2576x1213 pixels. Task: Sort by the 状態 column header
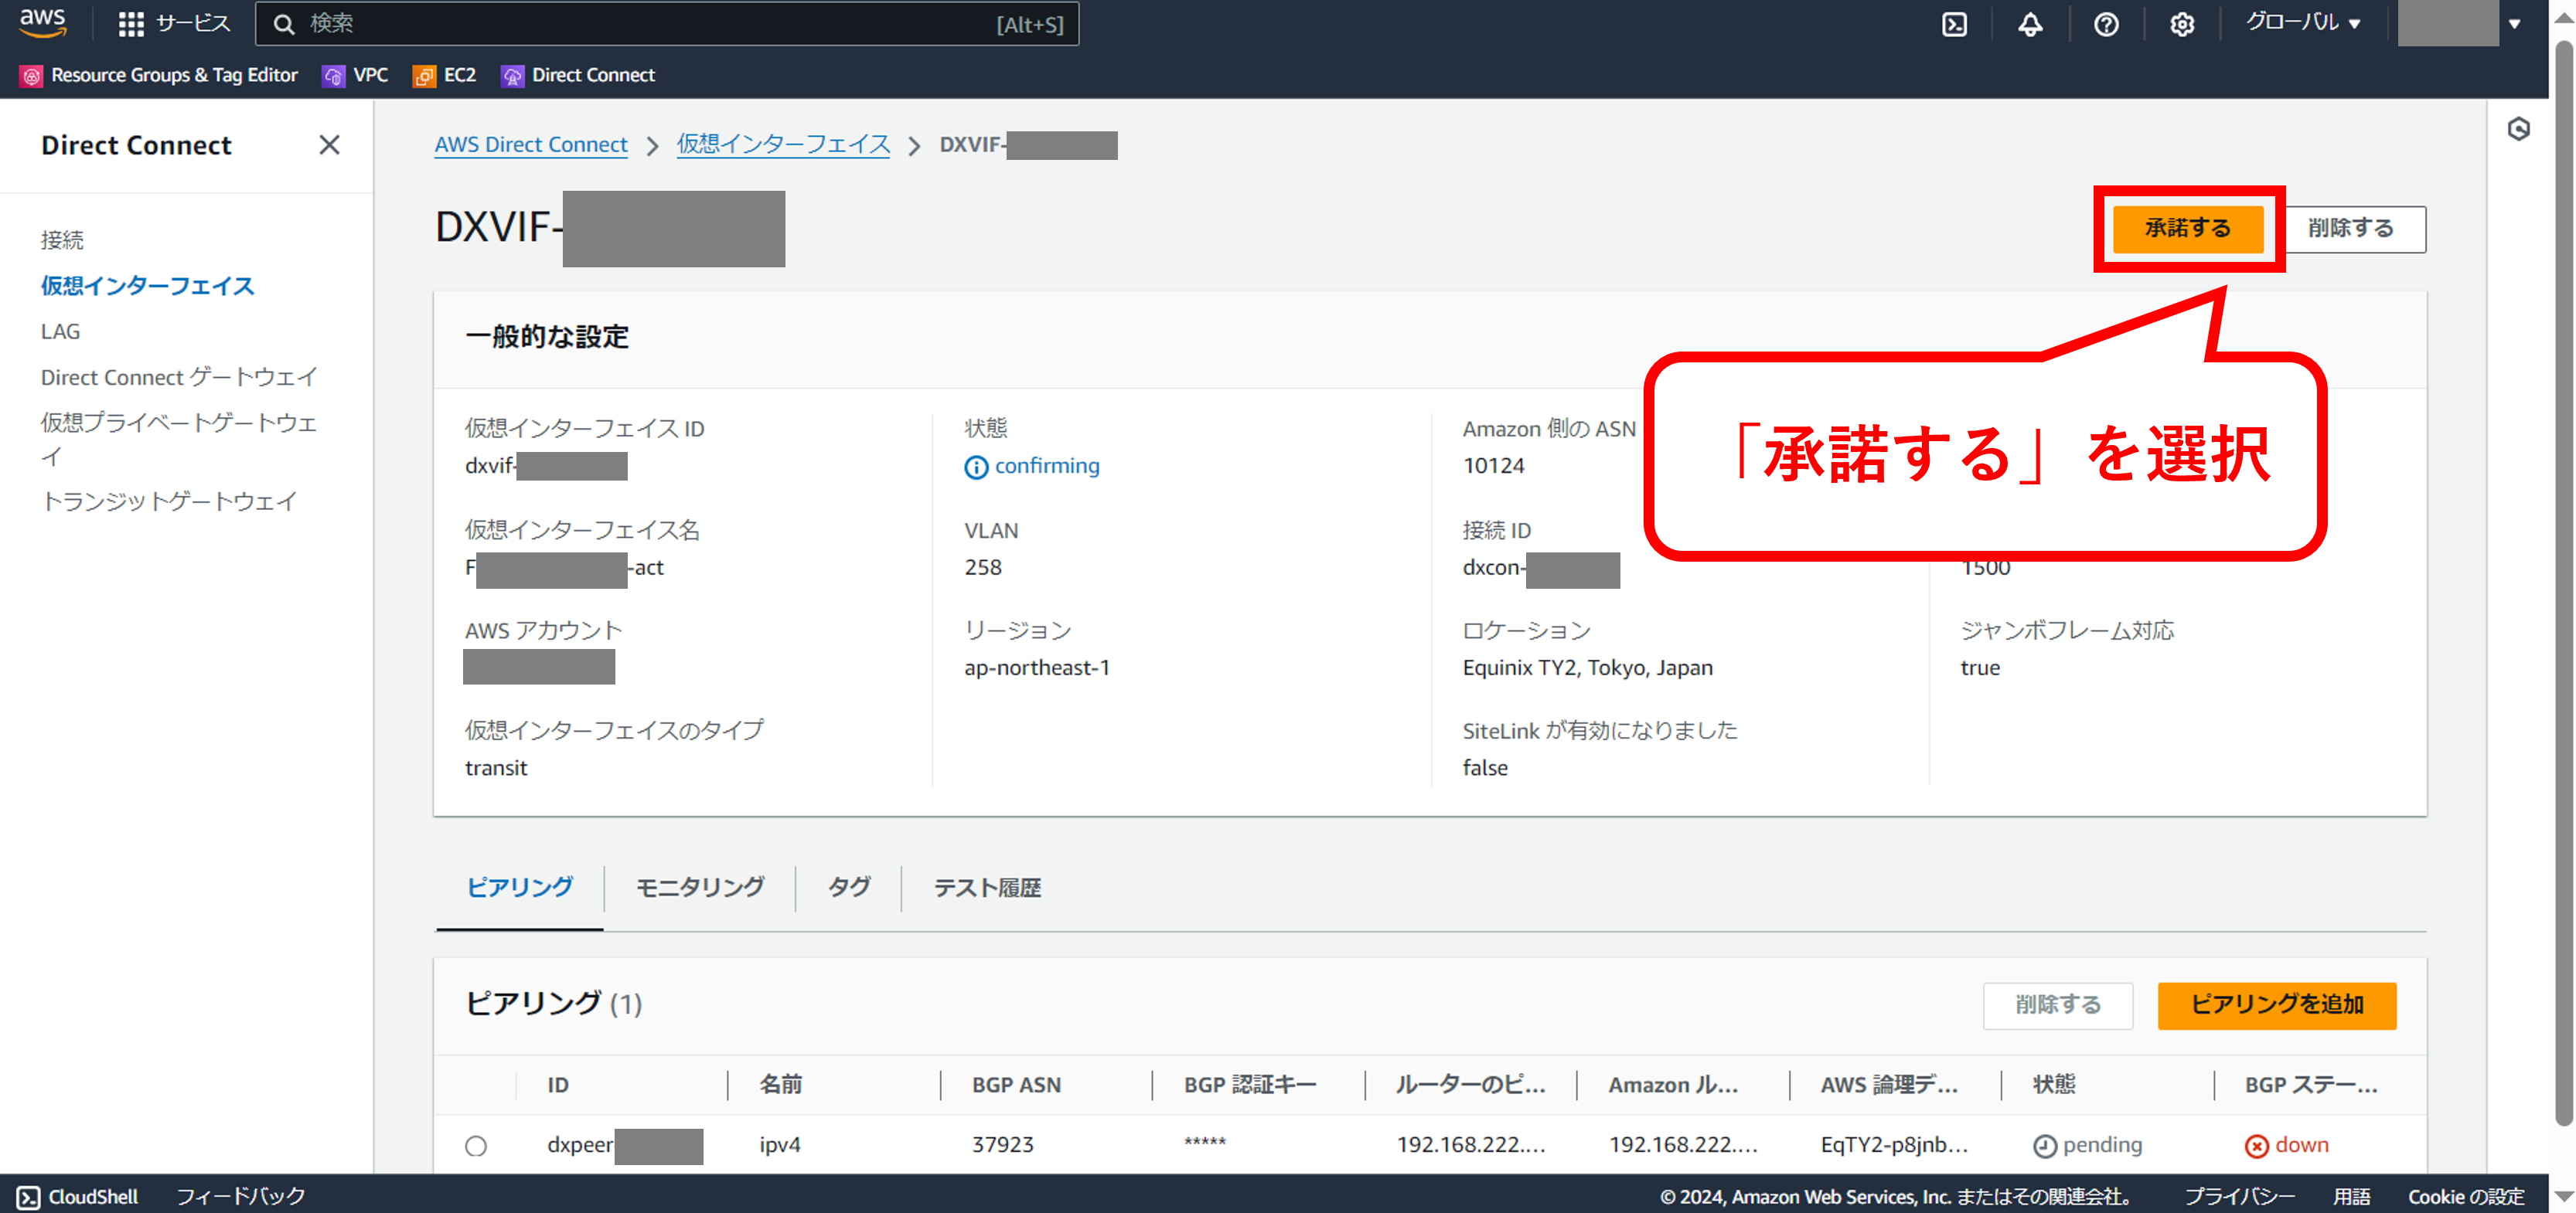point(2054,1085)
